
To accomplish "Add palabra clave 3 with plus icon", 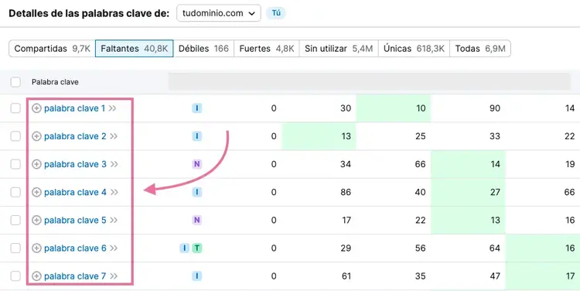I will [x=36, y=164].
